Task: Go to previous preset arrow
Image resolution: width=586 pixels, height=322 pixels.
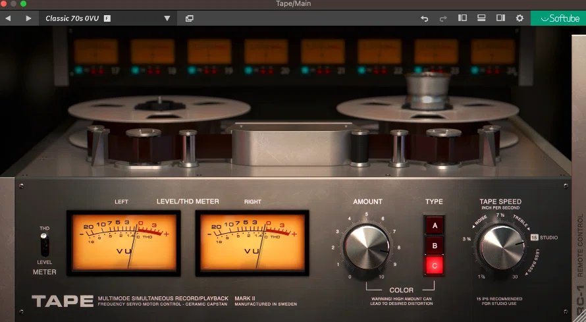Action: click(8, 18)
